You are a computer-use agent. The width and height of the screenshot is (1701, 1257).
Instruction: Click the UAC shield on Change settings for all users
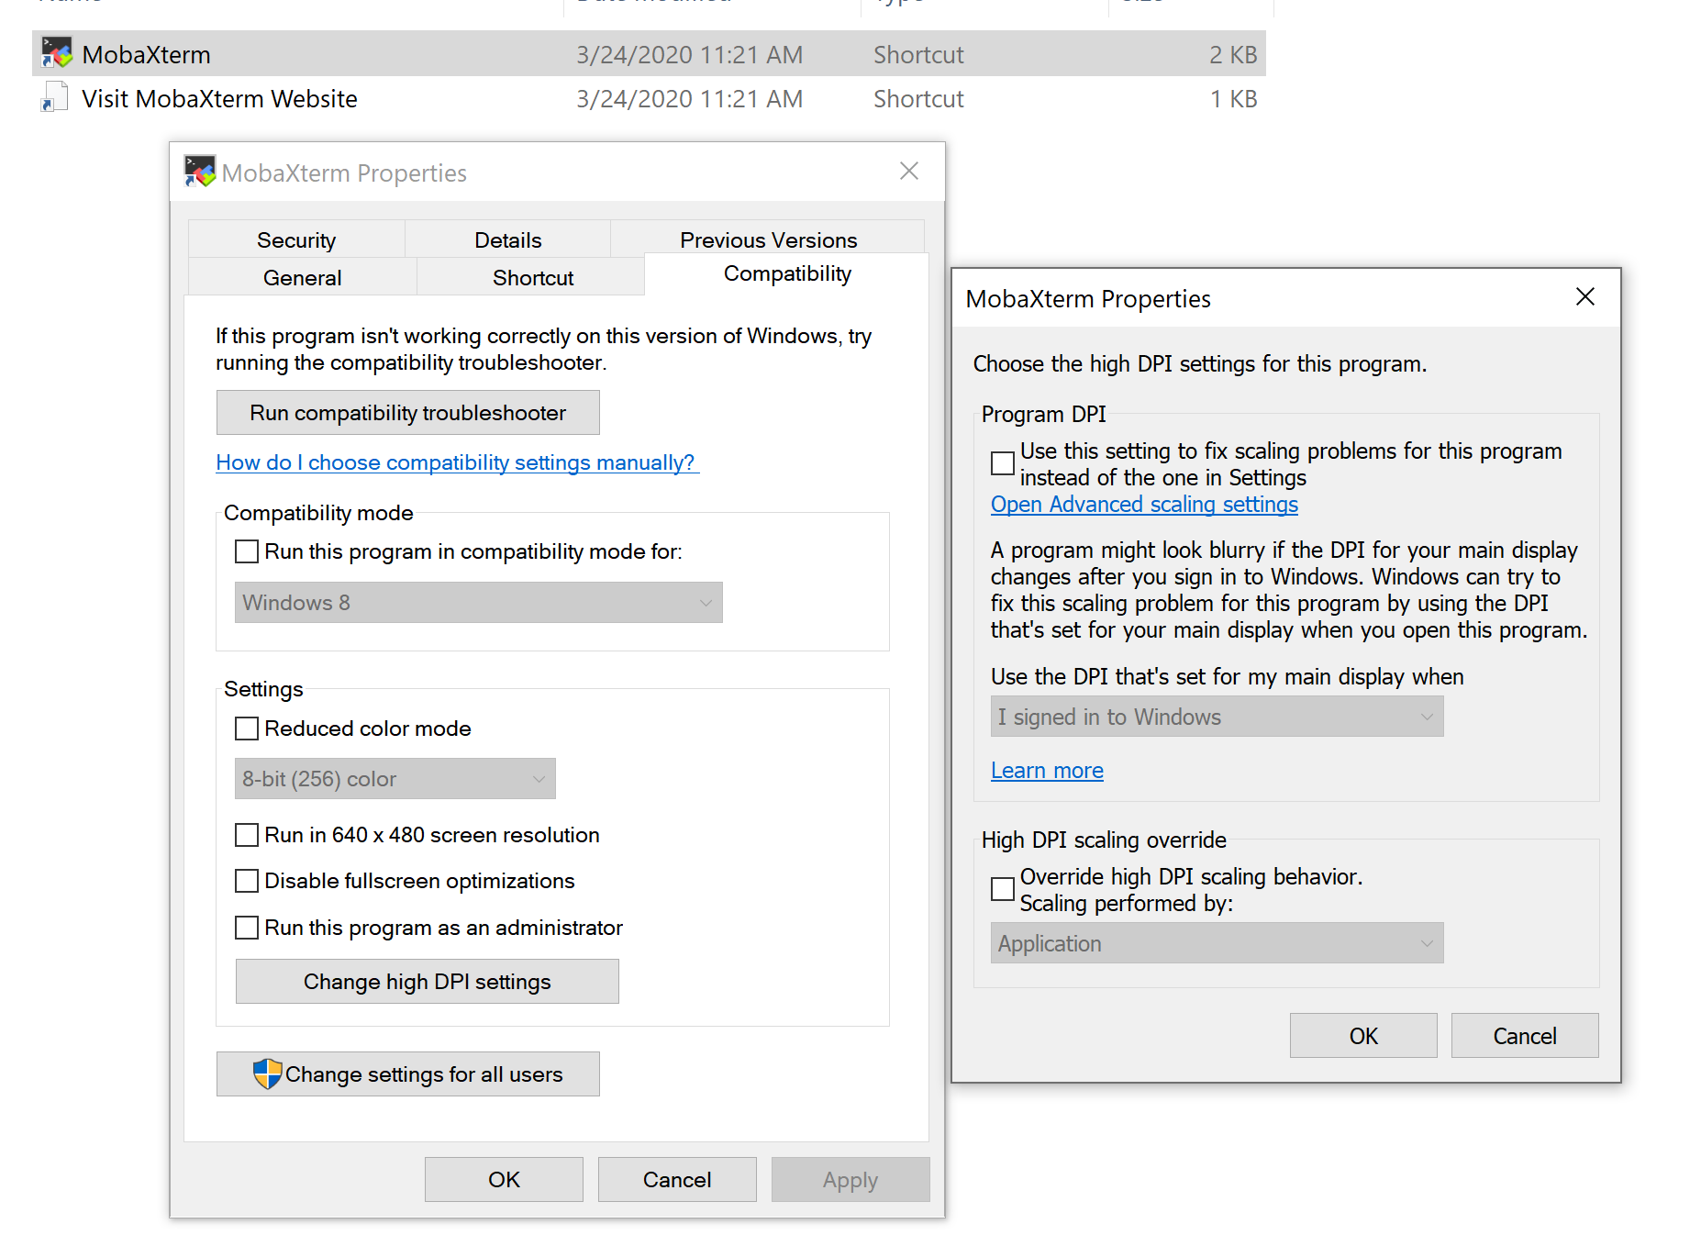click(266, 1073)
